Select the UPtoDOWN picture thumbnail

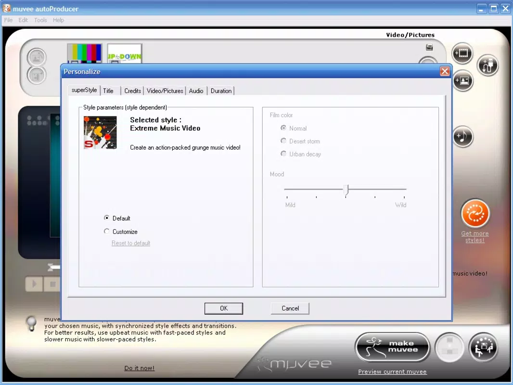[x=124, y=53]
